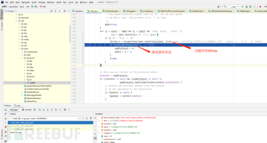Resume program in the debug panel
267x143 pixels.
(6, 119)
